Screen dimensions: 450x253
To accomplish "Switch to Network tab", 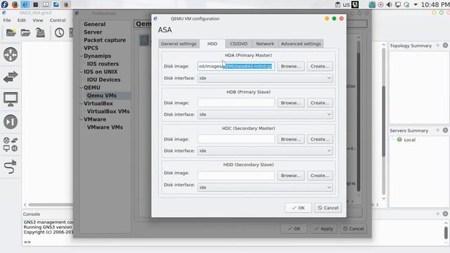I will click(265, 44).
